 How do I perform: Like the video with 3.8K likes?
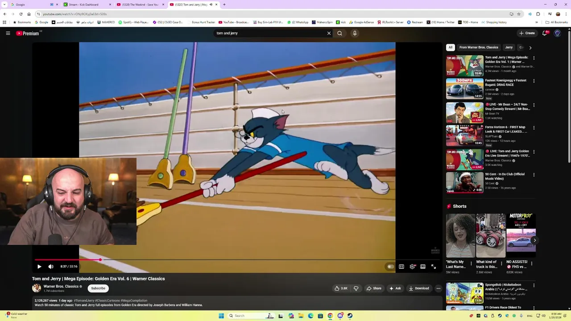click(x=341, y=288)
